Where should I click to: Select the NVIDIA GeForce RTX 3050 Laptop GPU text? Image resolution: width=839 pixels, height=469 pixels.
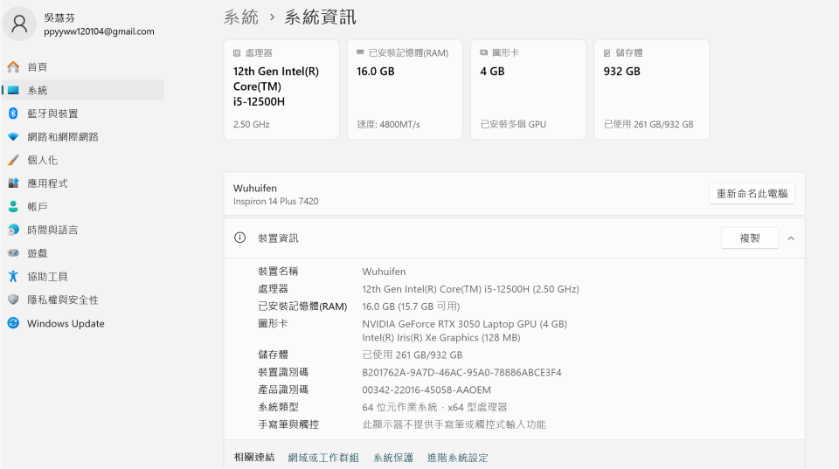[x=464, y=324]
